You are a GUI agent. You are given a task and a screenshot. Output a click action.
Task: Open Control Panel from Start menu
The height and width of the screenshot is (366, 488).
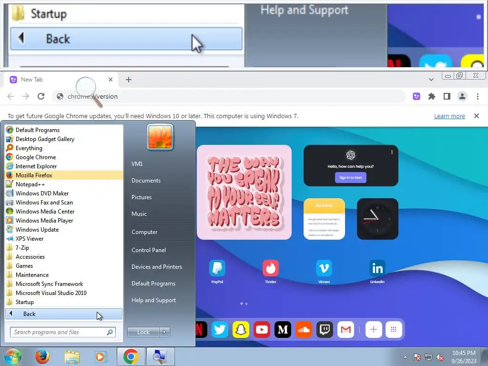[149, 250]
